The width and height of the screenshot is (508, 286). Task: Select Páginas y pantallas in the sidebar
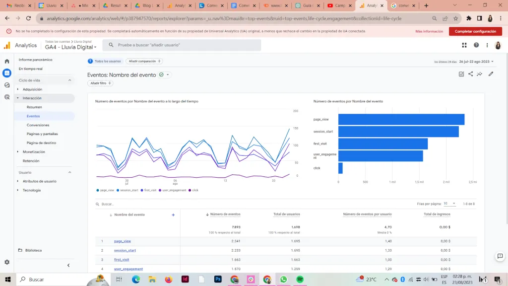(42, 134)
